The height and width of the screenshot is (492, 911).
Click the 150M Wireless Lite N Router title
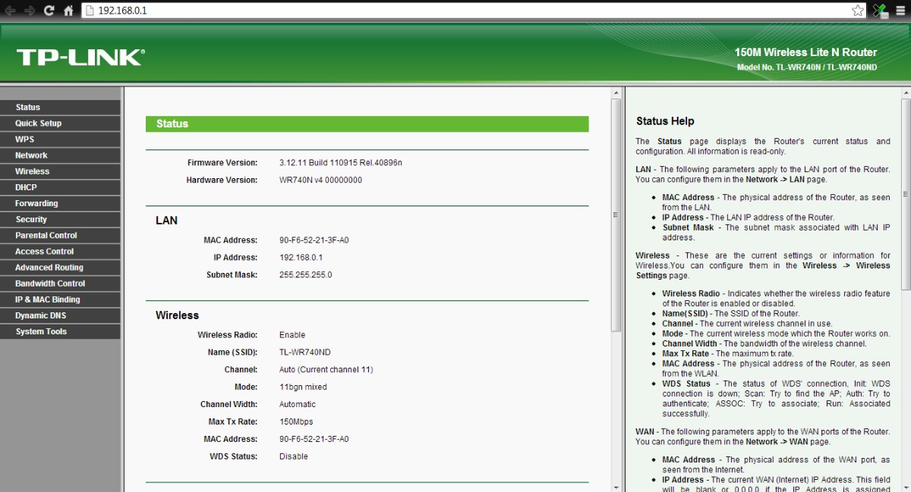[805, 52]
